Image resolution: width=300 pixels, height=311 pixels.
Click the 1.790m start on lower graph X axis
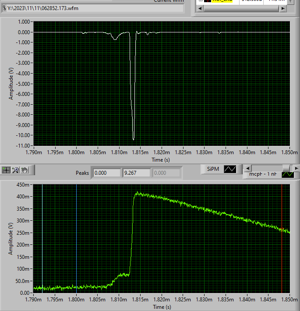pyautogui.click(x=33, y=299)
